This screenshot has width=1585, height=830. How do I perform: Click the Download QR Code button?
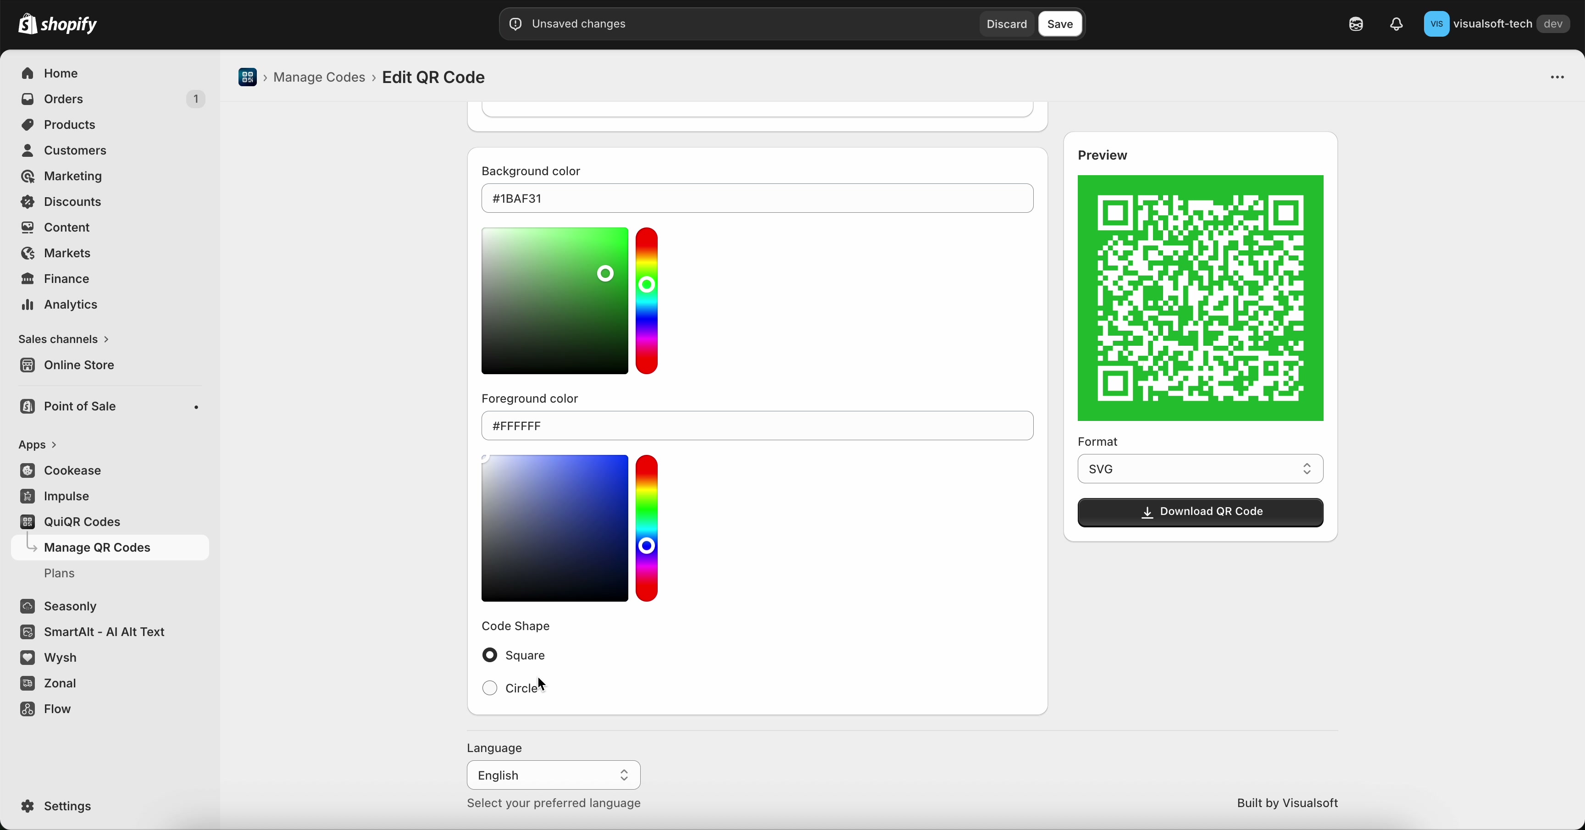(x=1199, y=511)
